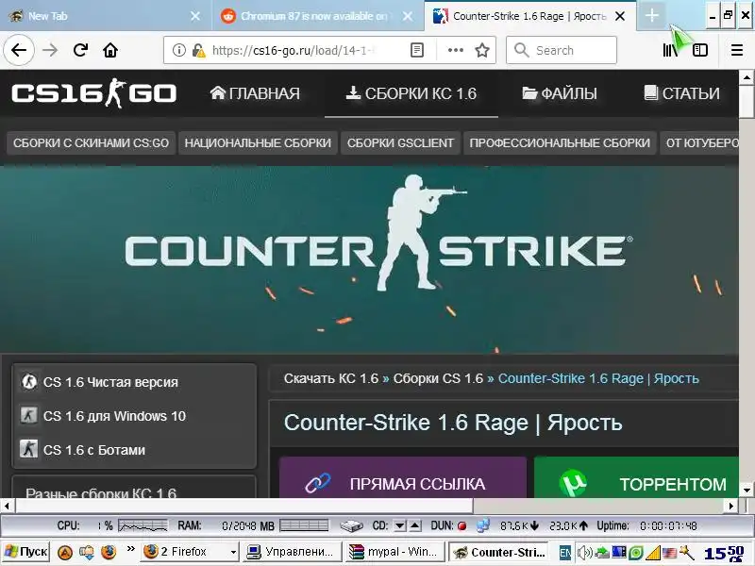Viewport: 755px width, 566px height.
Task: Select СБОРКИ С СКИНАМИ CS:GO category
Action: [91, 143]
